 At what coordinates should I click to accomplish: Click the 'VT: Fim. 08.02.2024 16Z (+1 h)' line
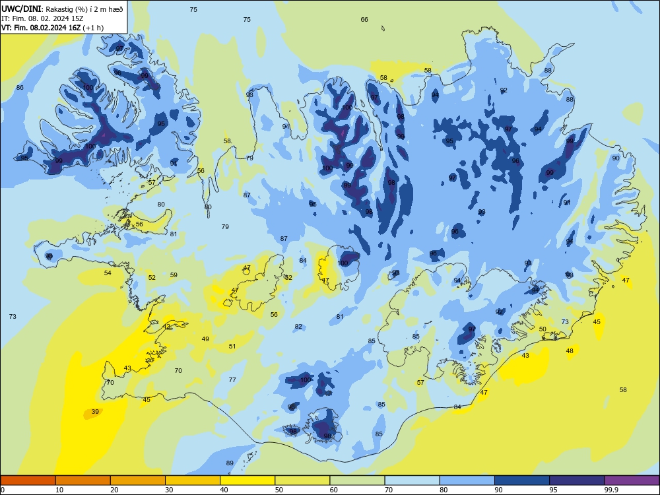point(53,28)
